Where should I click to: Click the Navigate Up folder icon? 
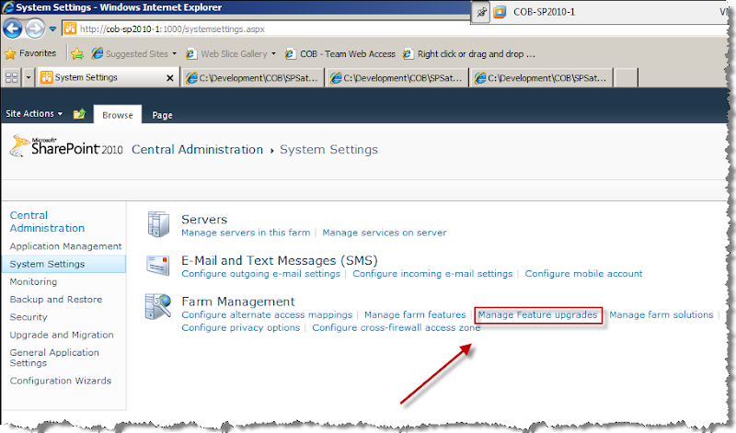(x=79, y=113)
